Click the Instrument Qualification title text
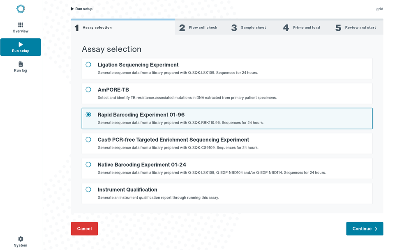Image resolution: width=411 pixels, height=250 pixels. pos(127,190)
